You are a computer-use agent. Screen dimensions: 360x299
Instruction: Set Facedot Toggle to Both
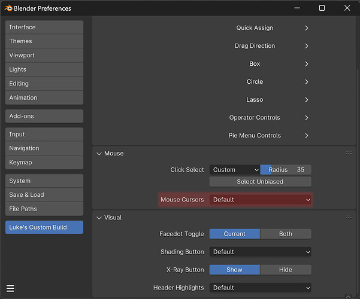tap(286, 234)
